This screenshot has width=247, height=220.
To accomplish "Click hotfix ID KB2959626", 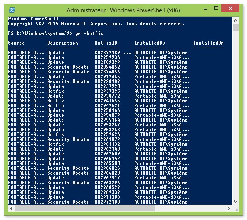I will (x=107, y=134).
